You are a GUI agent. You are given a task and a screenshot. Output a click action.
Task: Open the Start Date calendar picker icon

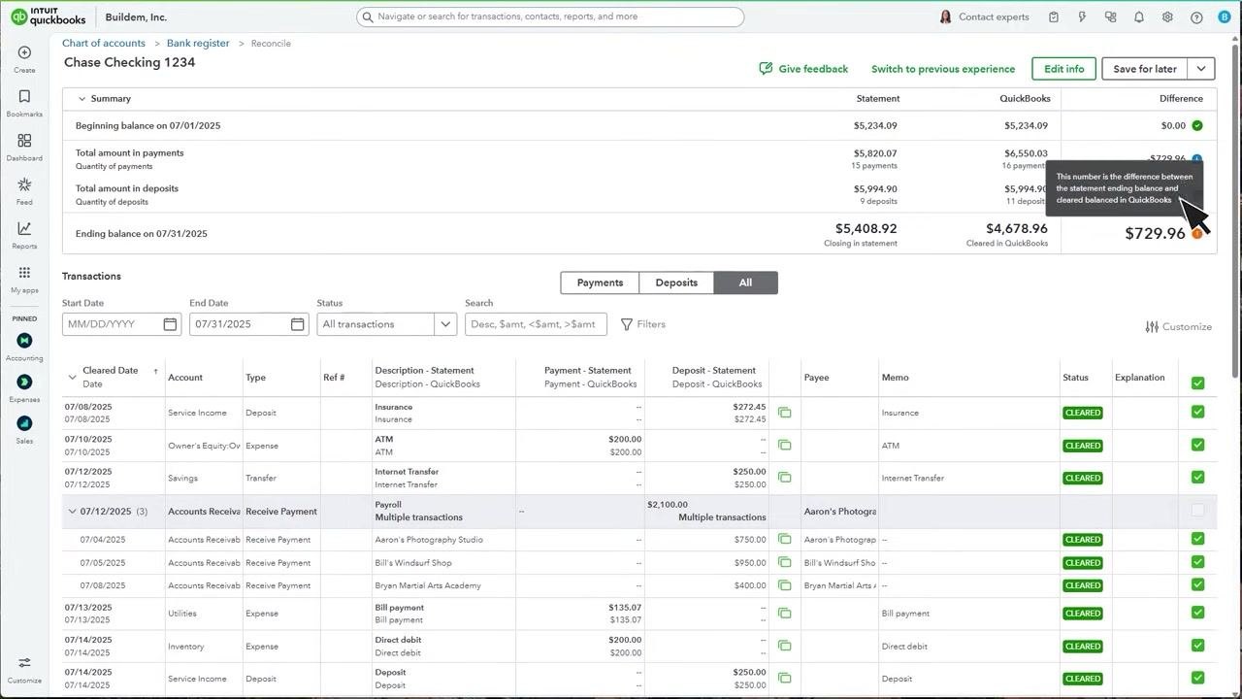click(170, 324)
